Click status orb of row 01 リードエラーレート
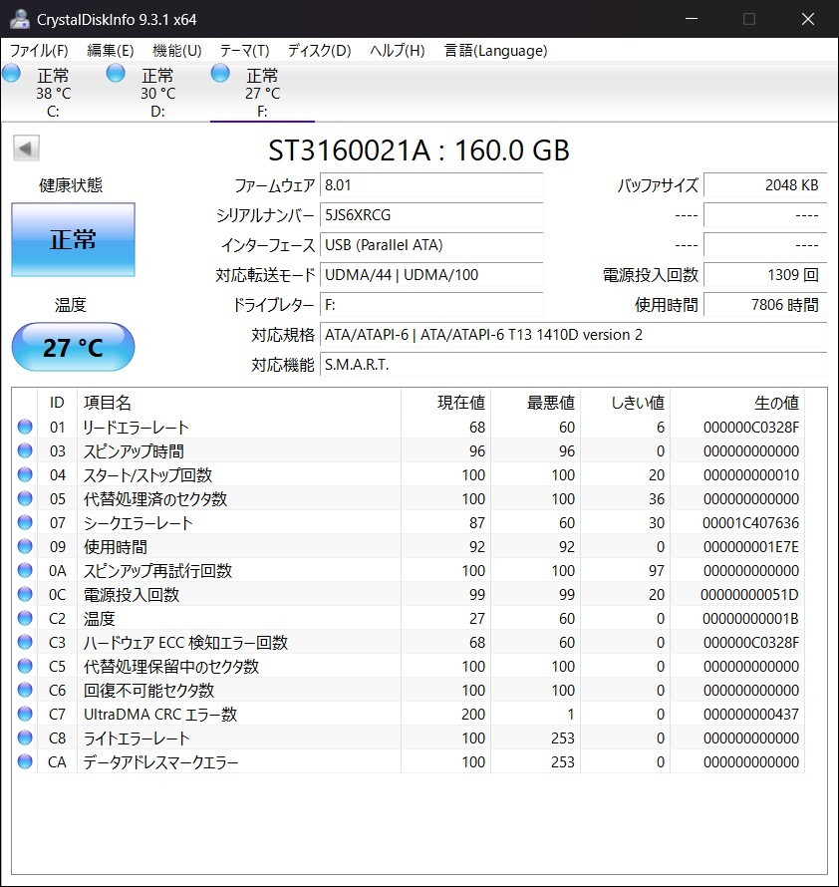Screen dimensions: 839x887 tap(25, 427)
